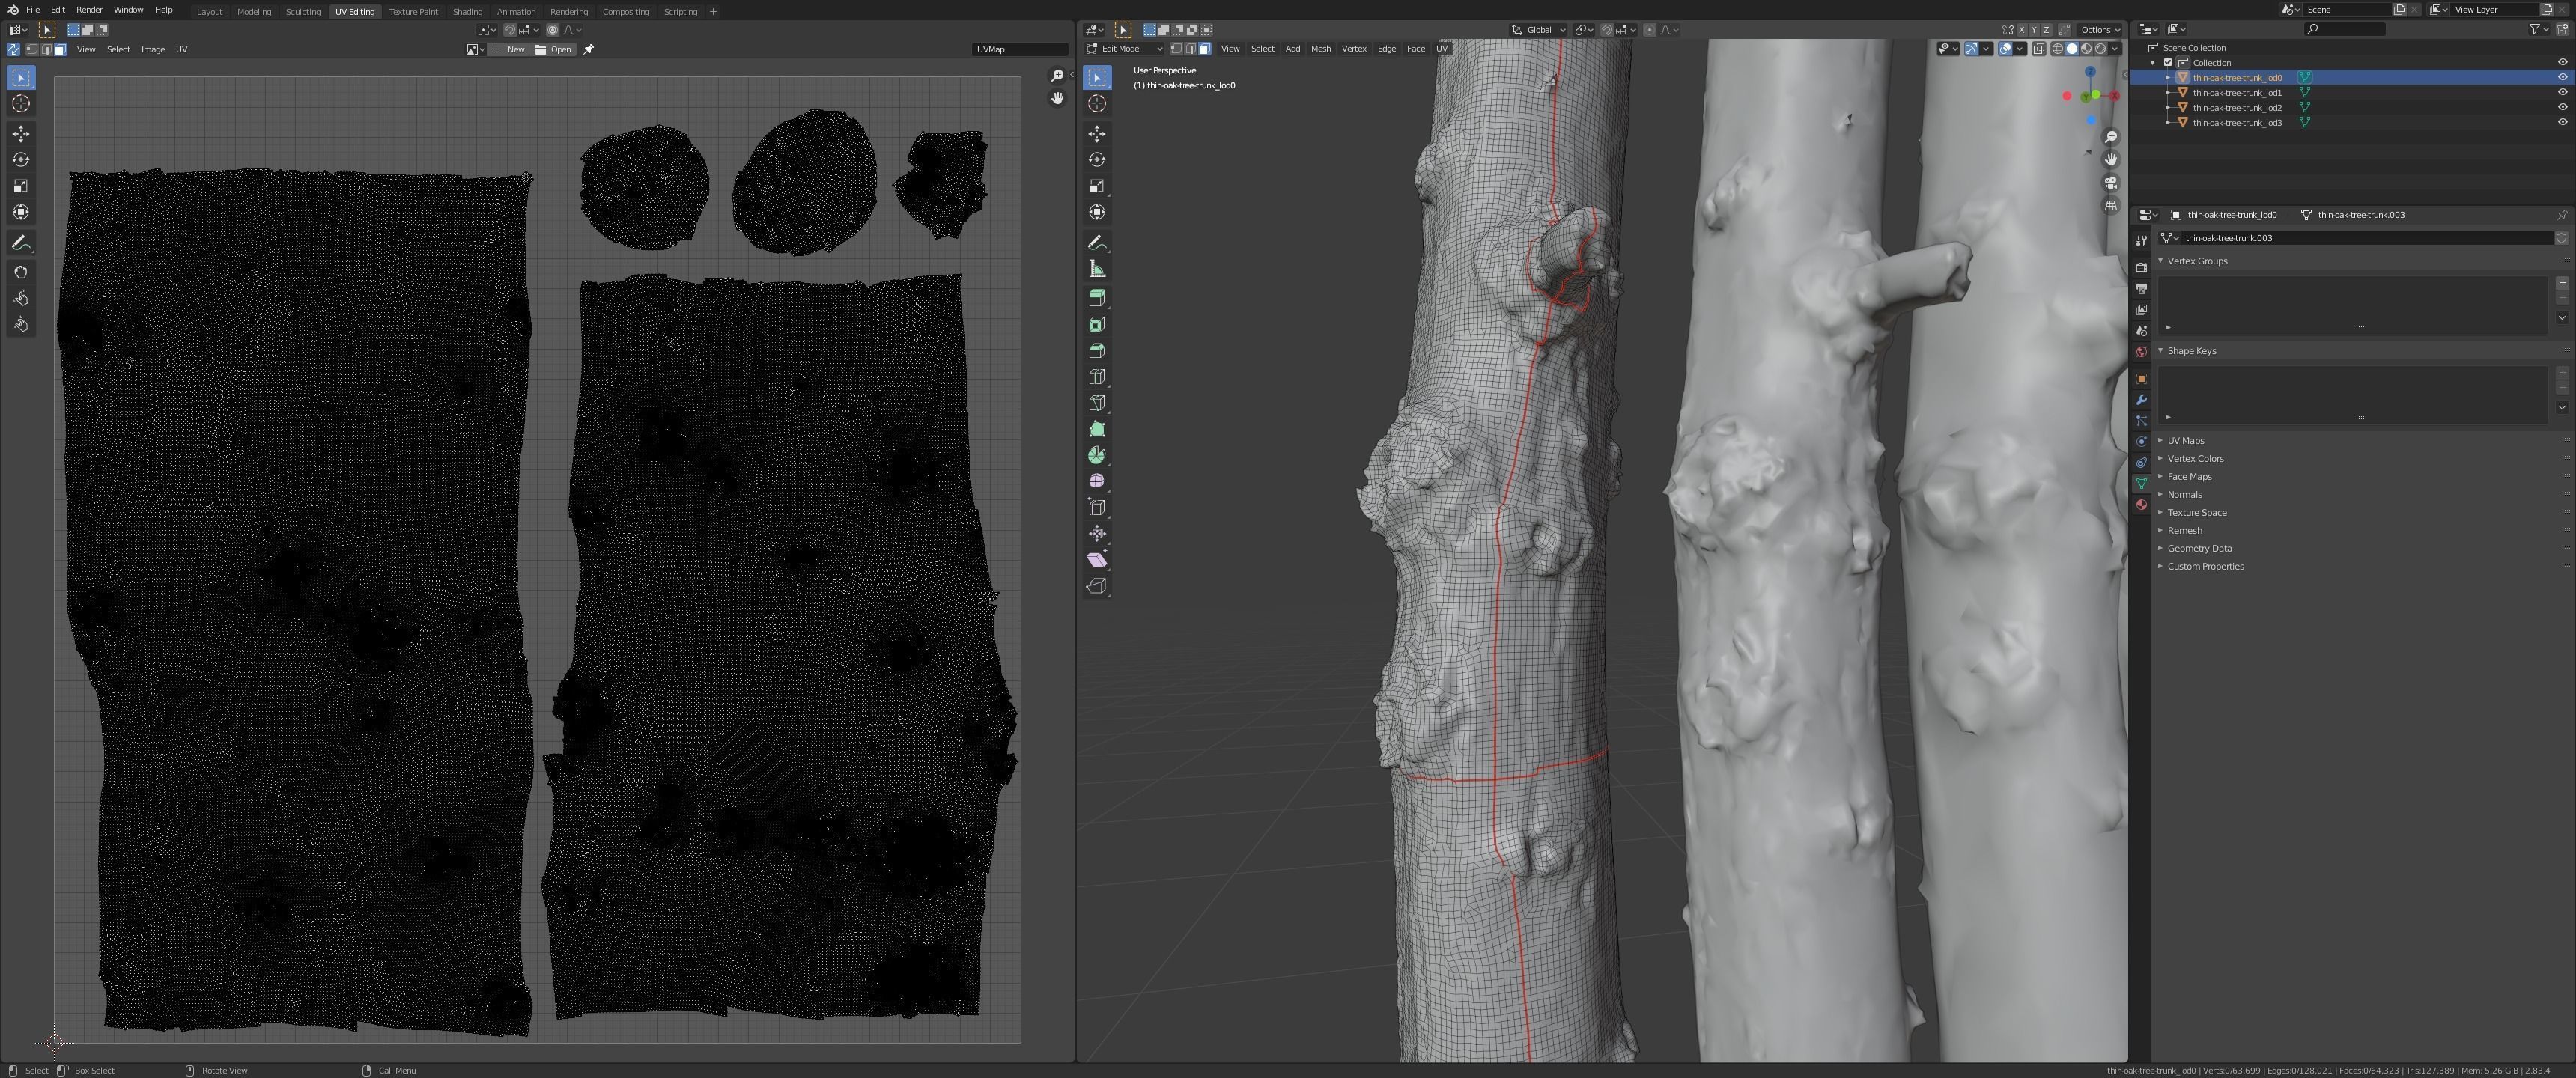Screen dimensions: 2576x1078
Task: Activate the Loop Cut tool in 3D viewport
Action: 1097,376
